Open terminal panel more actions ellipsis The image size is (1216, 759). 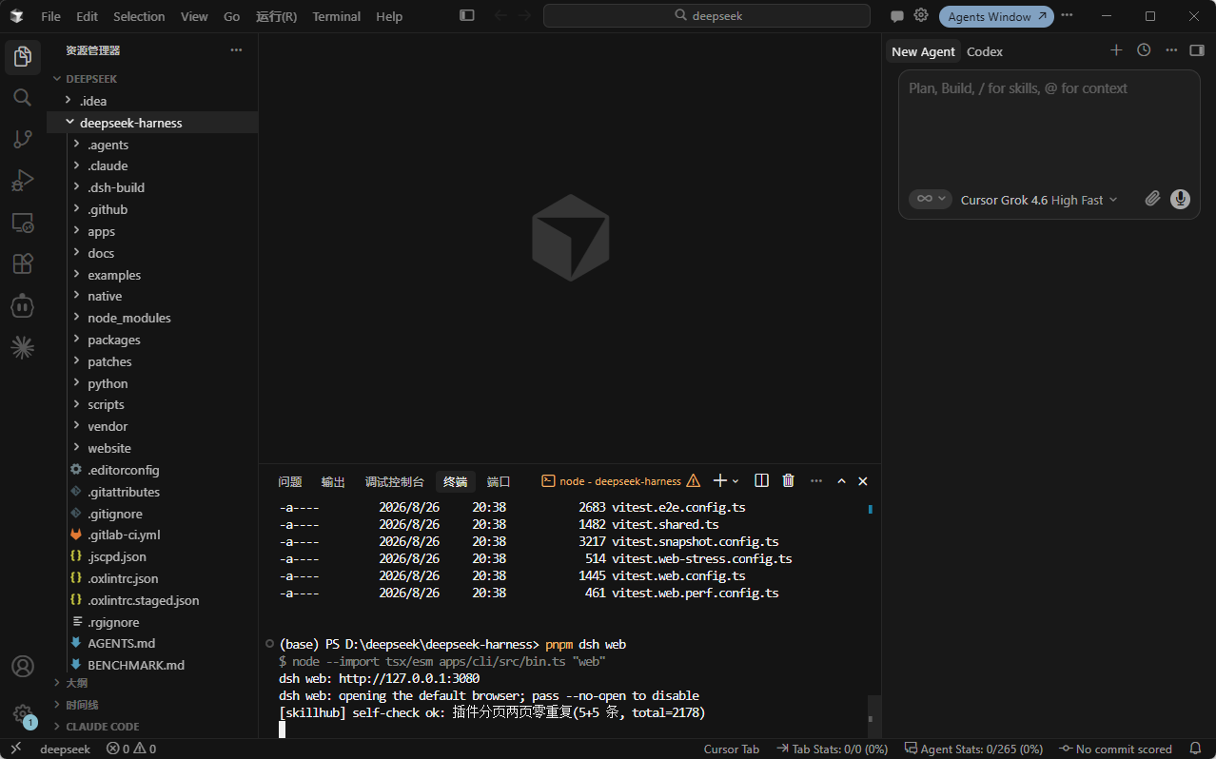pos(816,480)
